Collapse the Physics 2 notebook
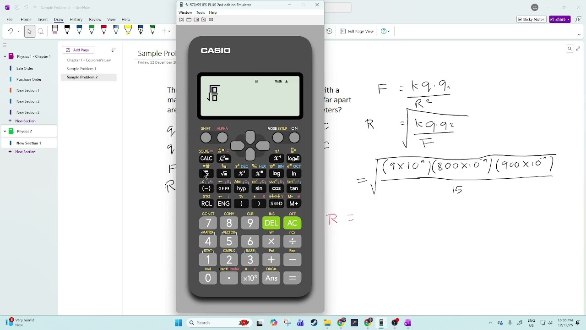The width and height of the screenshot is (586, 330). (x=5, y=132)
